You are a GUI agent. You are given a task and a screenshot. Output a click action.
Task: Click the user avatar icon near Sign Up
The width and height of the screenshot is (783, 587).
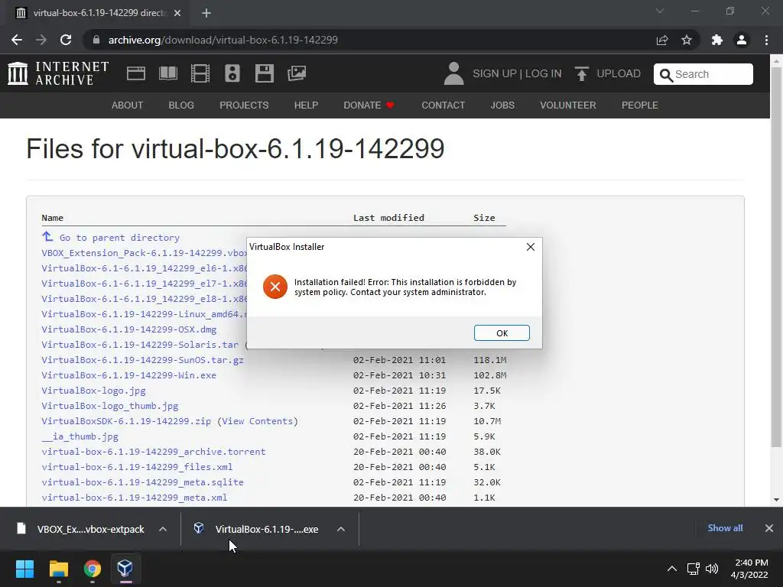click(453, 73)
